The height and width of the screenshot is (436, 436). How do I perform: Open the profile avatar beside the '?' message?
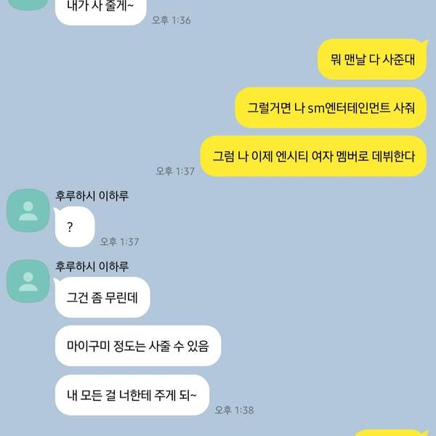[28, 211]
